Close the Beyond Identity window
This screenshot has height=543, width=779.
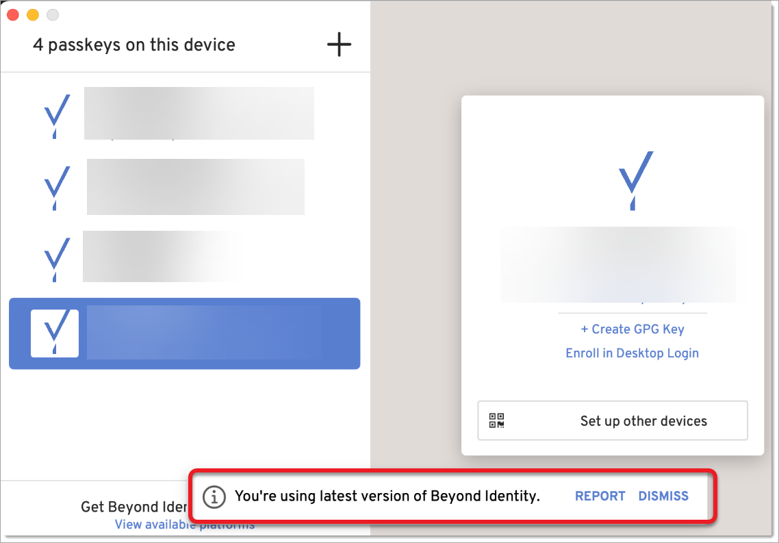(13, 15)
